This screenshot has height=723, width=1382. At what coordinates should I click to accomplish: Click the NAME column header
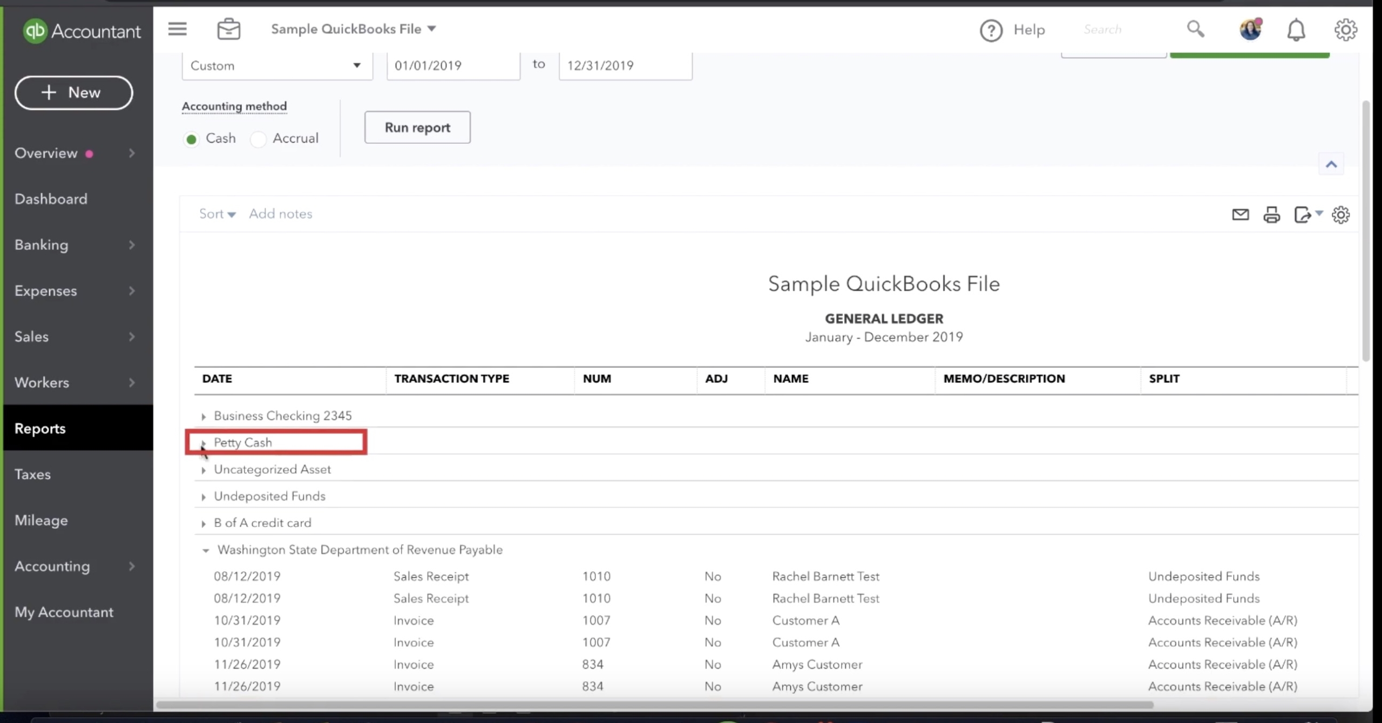click(x=790, y=379)
